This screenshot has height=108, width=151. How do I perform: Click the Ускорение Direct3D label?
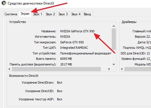[x=39, y=91]
